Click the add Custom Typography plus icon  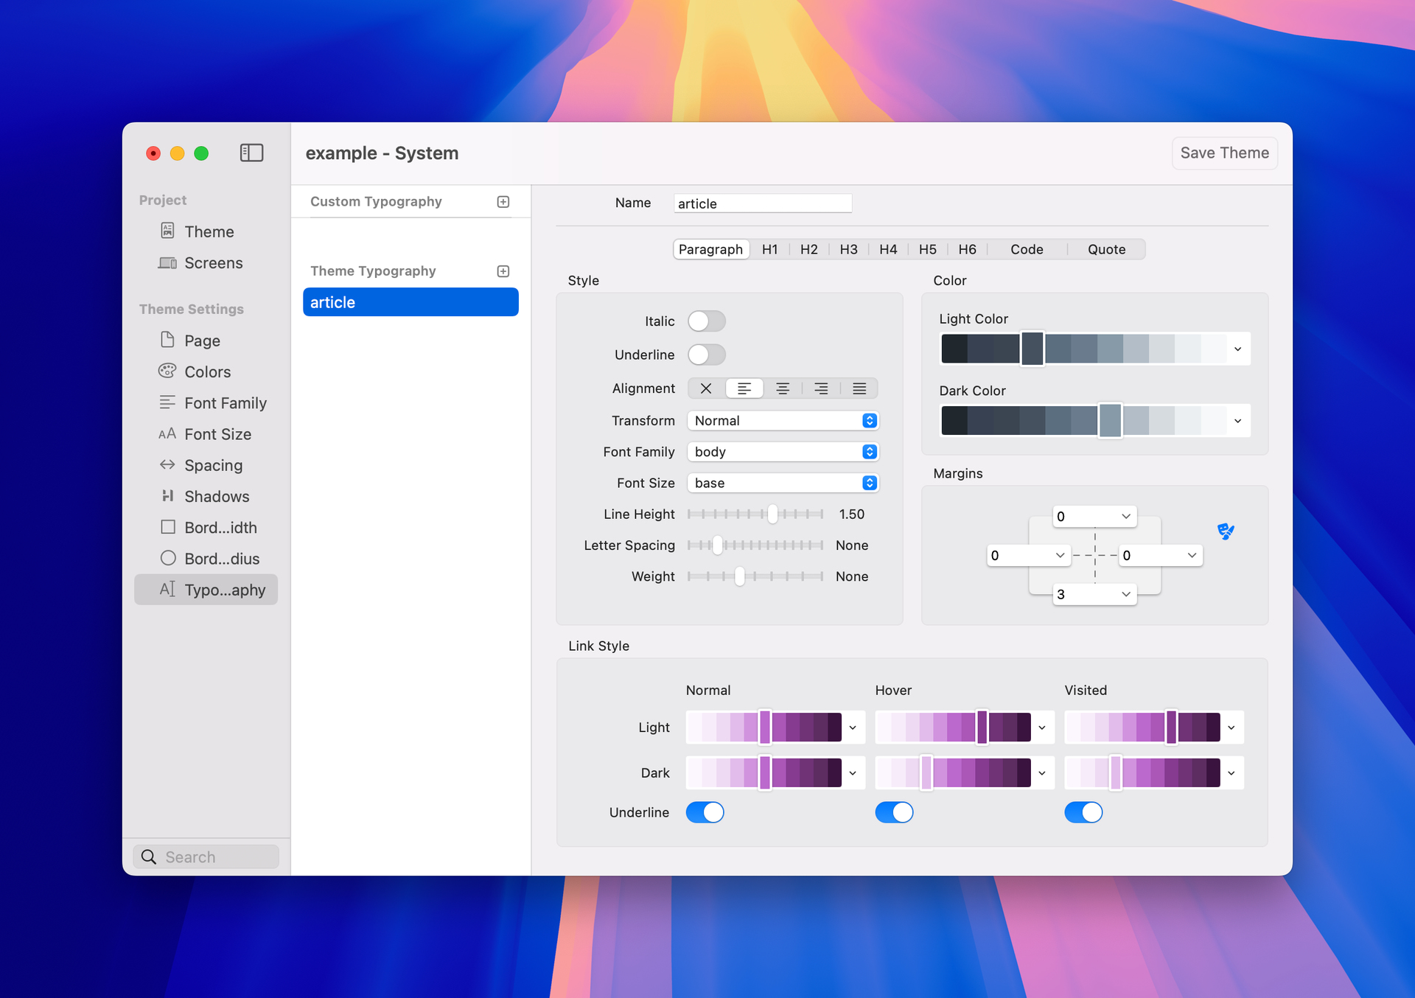503,202
